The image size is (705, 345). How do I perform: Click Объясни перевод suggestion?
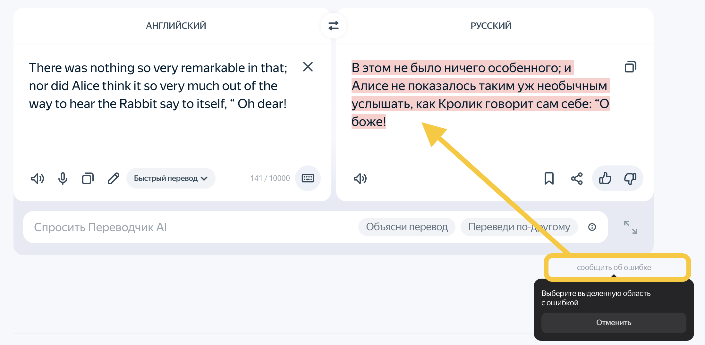[407, 227]
